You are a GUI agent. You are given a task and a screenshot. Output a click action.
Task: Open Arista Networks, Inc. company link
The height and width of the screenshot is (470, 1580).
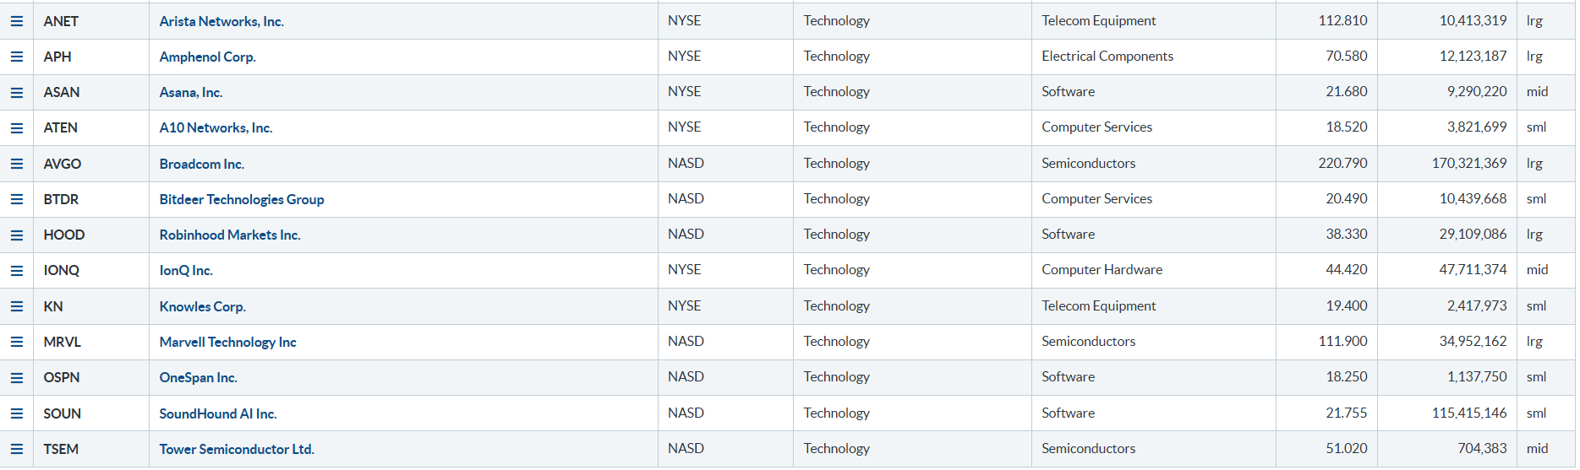click(221, 21)
